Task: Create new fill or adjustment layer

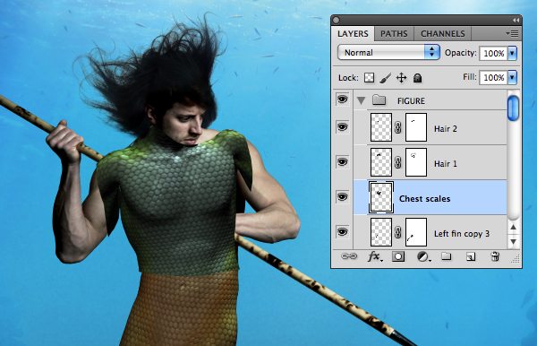Action: click(x=423, y=256)
